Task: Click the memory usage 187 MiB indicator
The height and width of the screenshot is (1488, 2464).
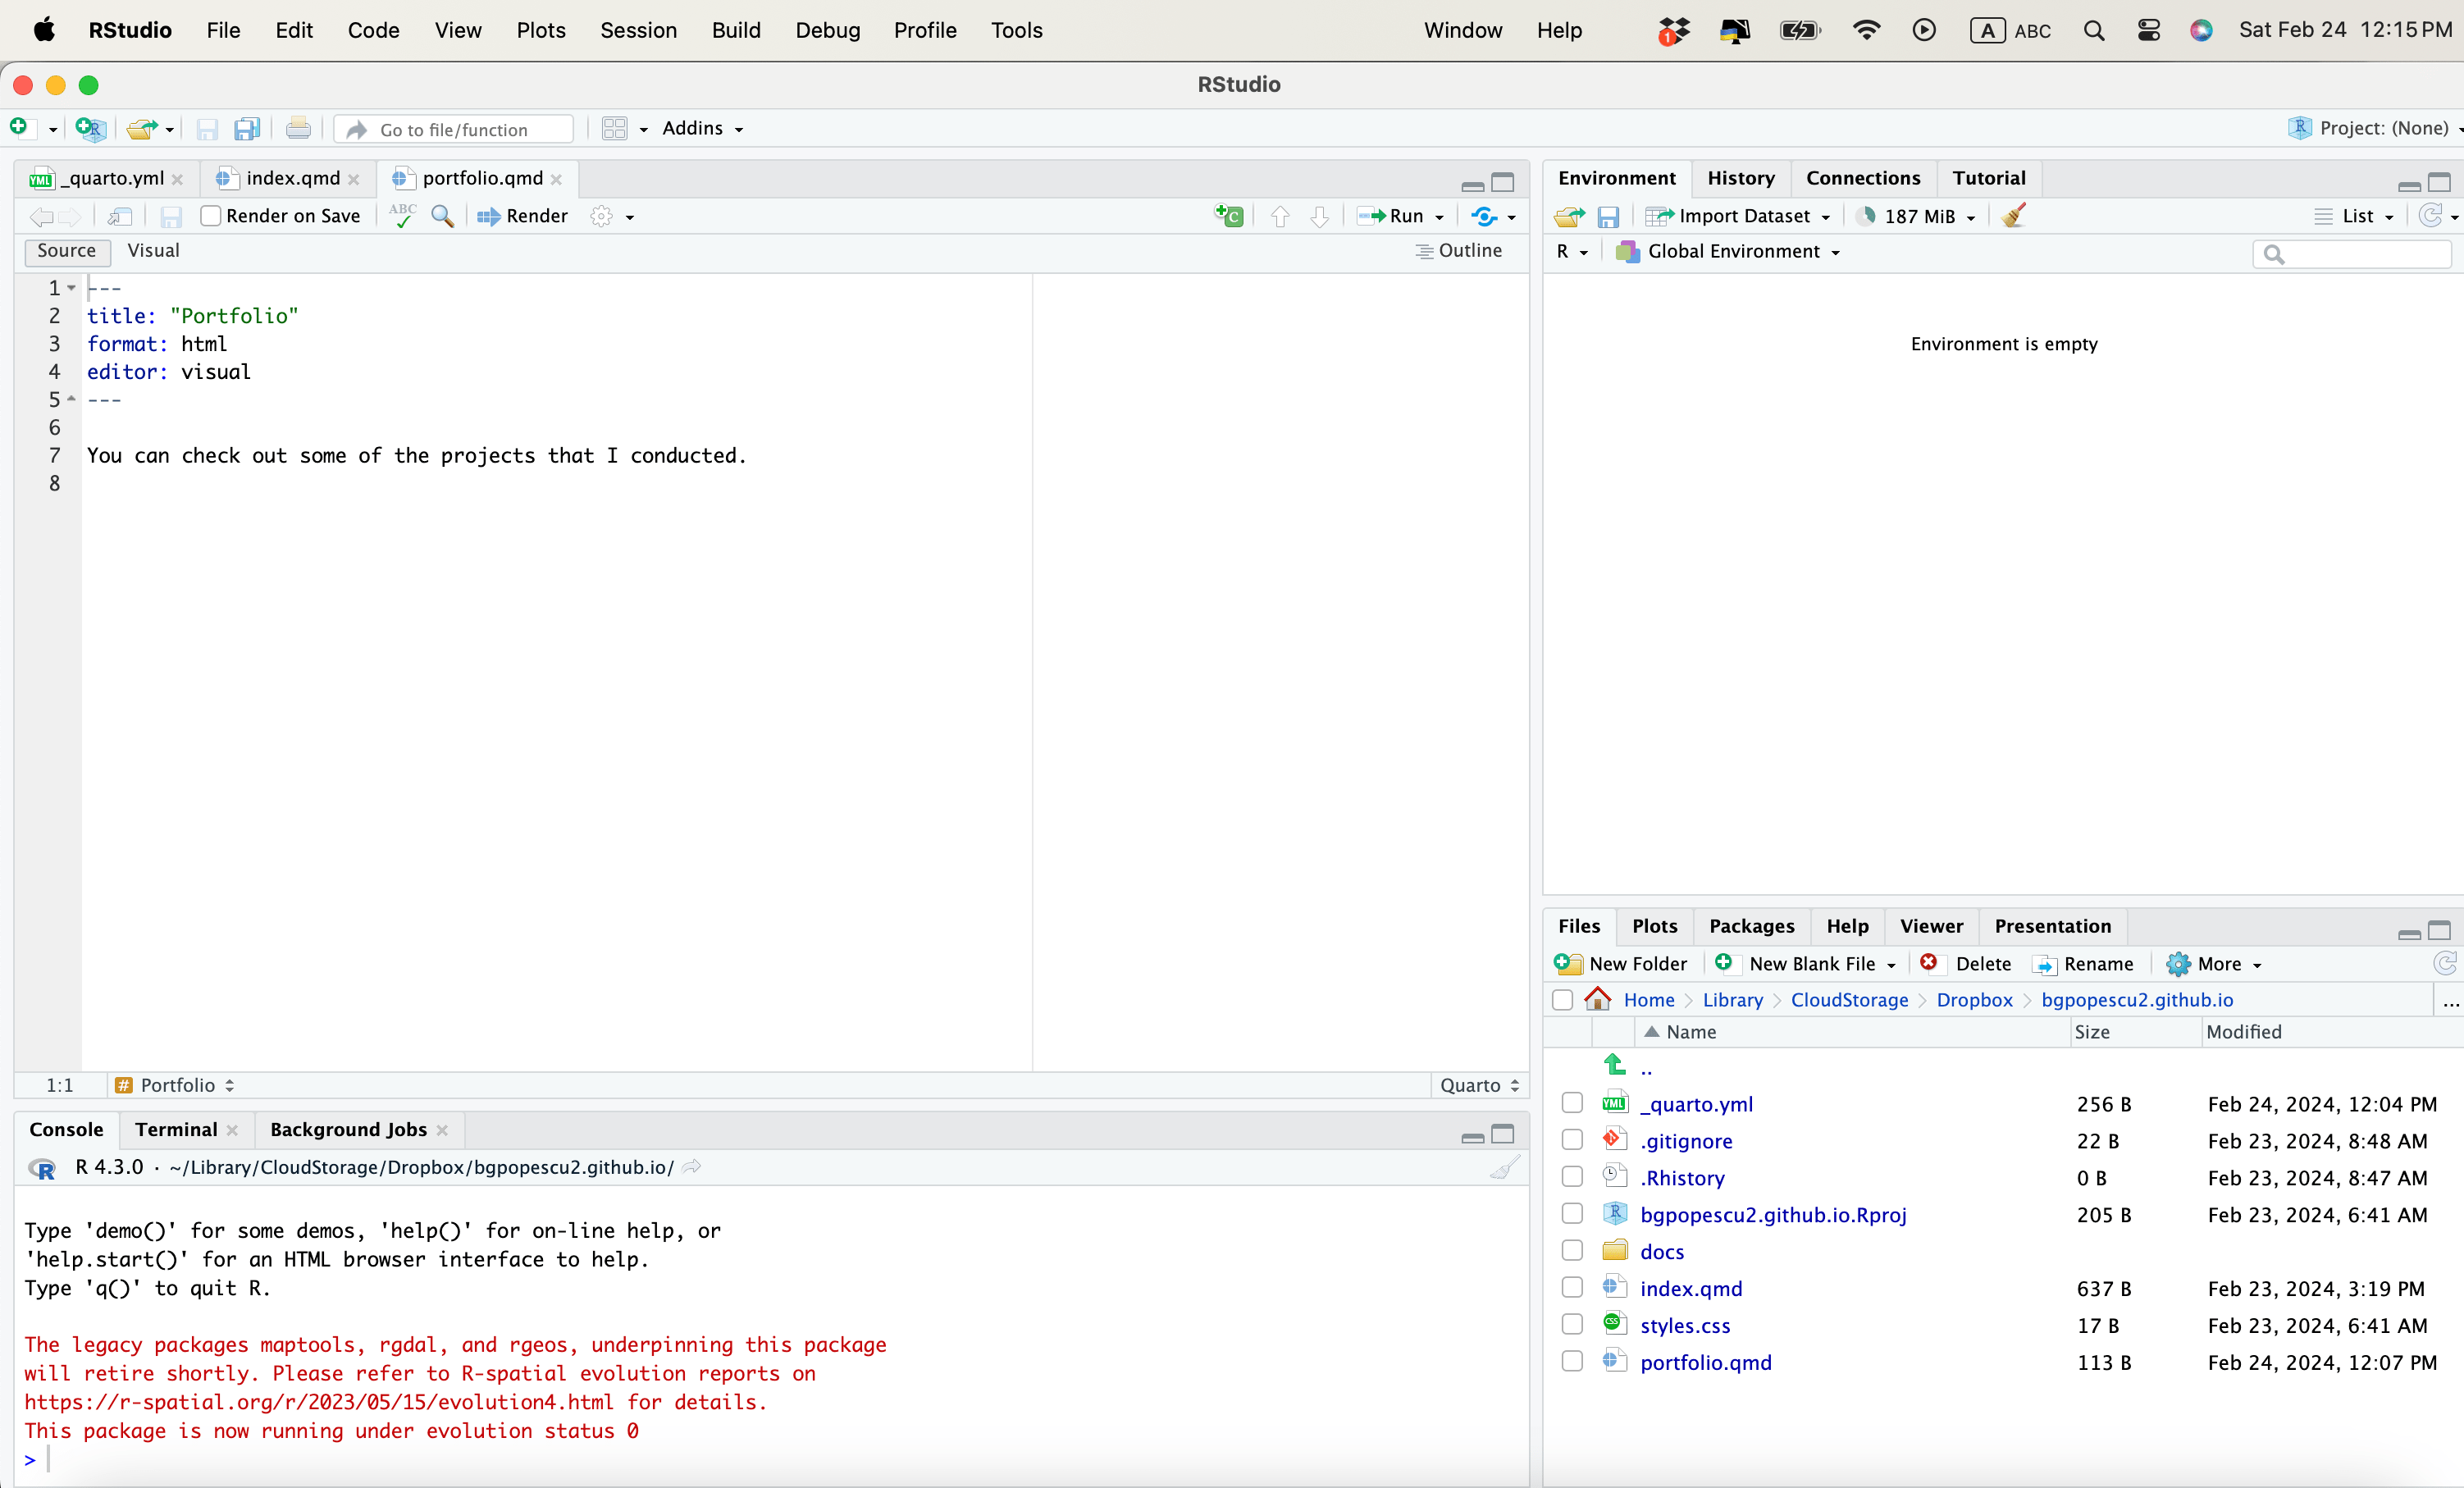Action: pyautogui.click(x=1916, y=216)
